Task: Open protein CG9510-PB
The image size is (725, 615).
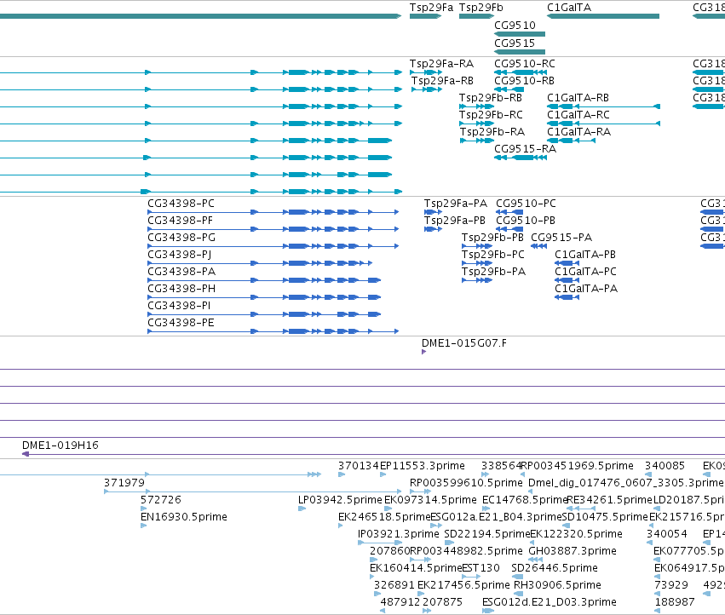Action: click(526, 221)
